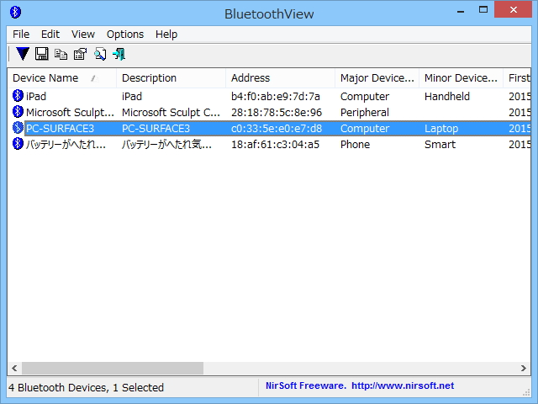The image size is (538, 404).
Task: Click the Peripheral major device cell
Action: click(x=365, y=112)
